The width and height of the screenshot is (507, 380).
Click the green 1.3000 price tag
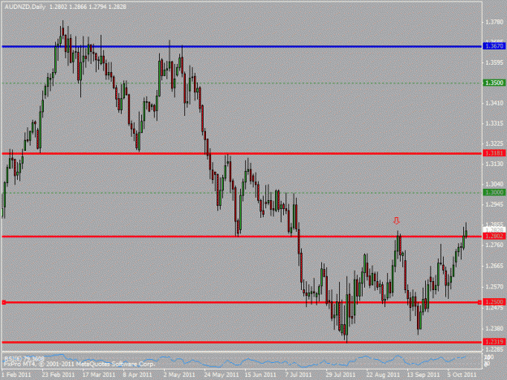click(x=494, y=192)
